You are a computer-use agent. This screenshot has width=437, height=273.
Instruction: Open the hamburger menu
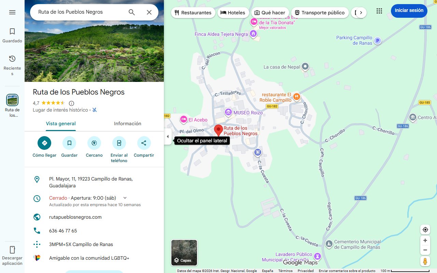point(12,12)
